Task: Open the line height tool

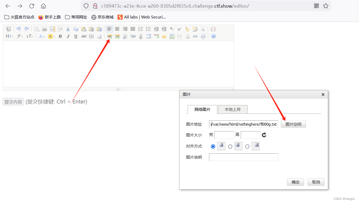Action: (91, 36)
